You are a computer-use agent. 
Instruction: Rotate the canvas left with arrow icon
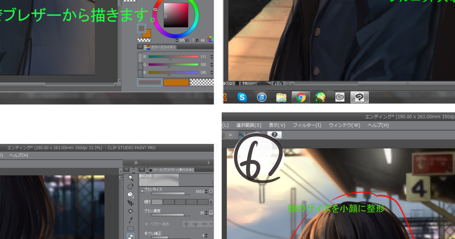point(275,83)
